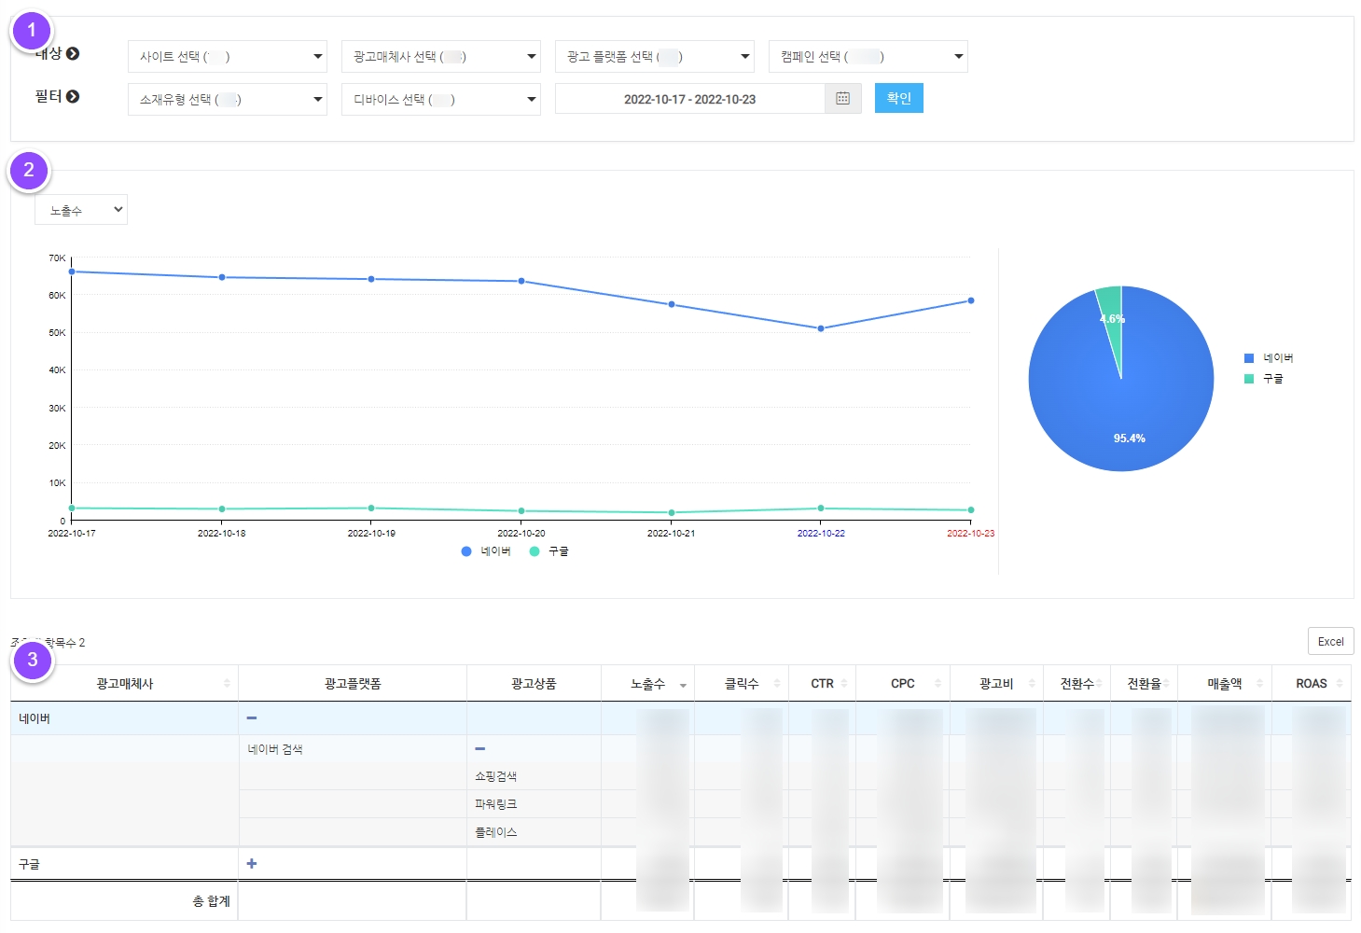Collapse the 네이버 row with minus icon
Image resolution: width=1361 pixels, height=933 pixels.
click(252, 718)
